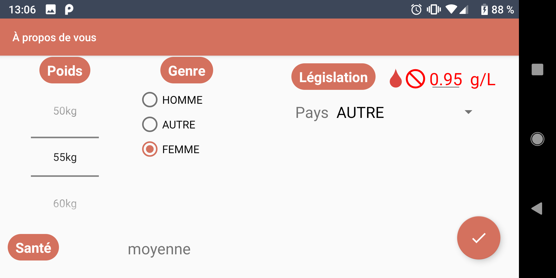Edit the 0.95 g/L limit field
The image size is (556, 278).
[446, 79]
